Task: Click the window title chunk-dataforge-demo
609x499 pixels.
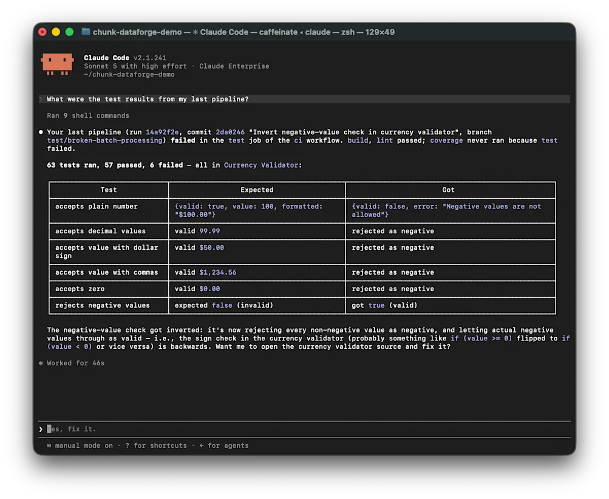Action: (137, 32)
